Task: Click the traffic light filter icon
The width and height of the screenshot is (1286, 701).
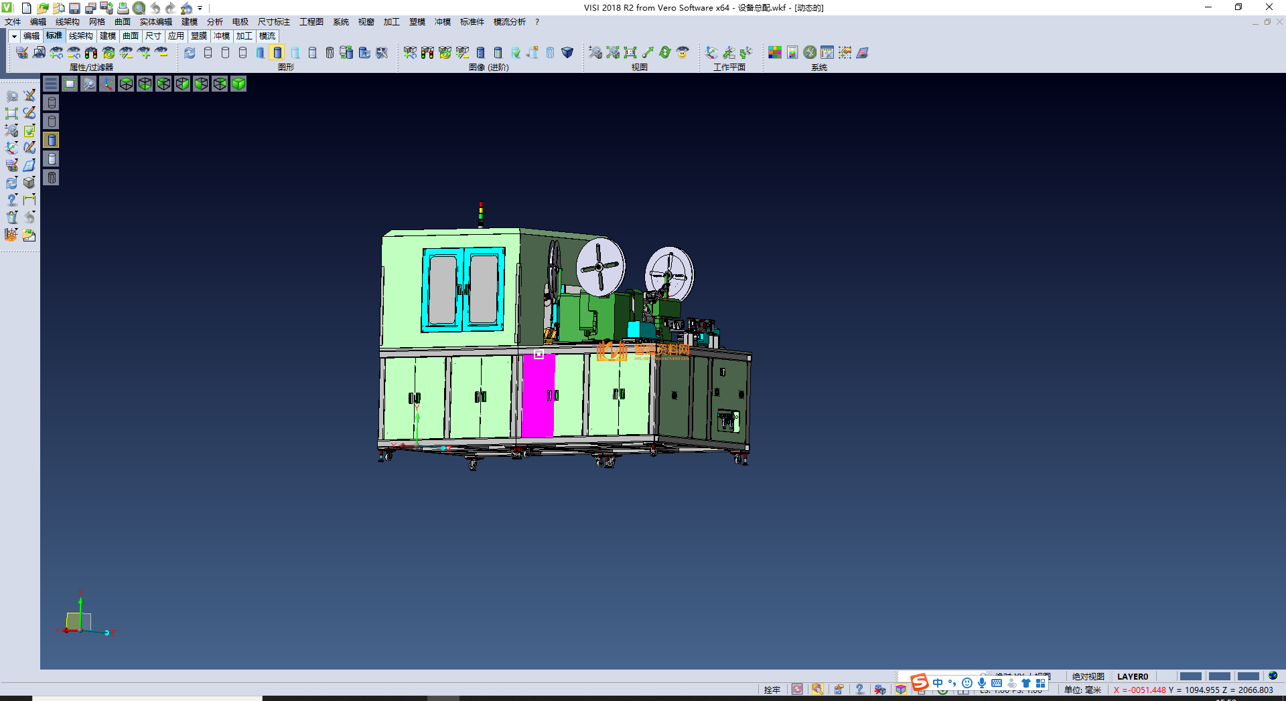Action: point(91,52)
